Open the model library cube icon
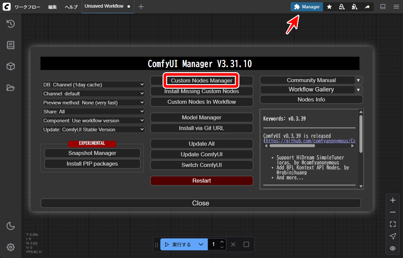 coord(11,66)
